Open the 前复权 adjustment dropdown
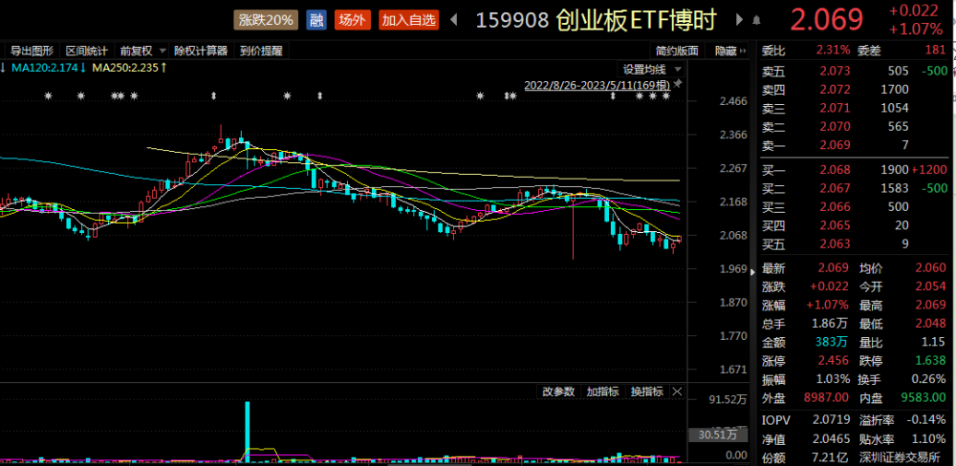Screen dimensions: 956x466 [143, 51]
